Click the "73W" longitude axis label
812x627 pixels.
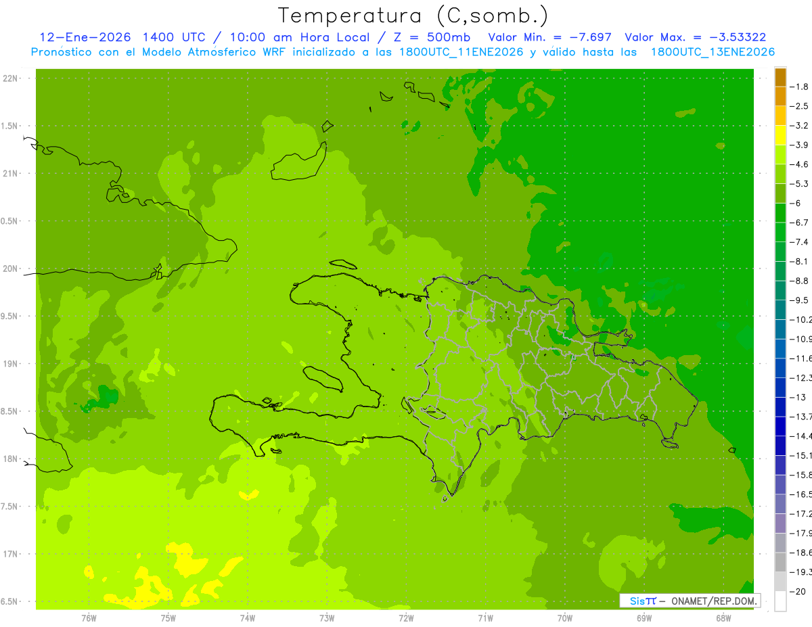point(327,618)
